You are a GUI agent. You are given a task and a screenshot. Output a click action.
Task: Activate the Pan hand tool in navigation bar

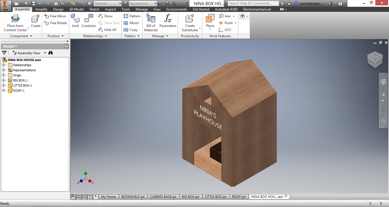[x=383, y=94]
